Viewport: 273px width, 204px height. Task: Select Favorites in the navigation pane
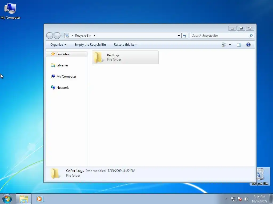pos(67,54)
